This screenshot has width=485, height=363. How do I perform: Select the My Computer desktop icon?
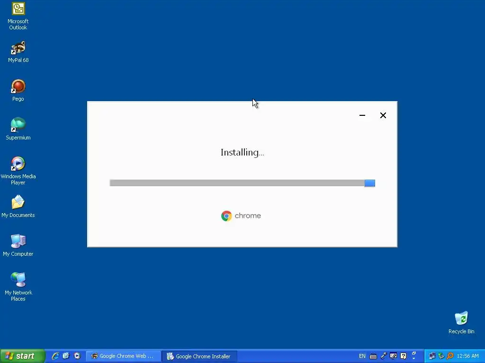pyautogui.click(x=18, y=246)
